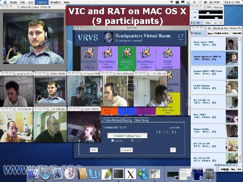
Task: Open the Grab application menu
Action: [x=13, y=2]
